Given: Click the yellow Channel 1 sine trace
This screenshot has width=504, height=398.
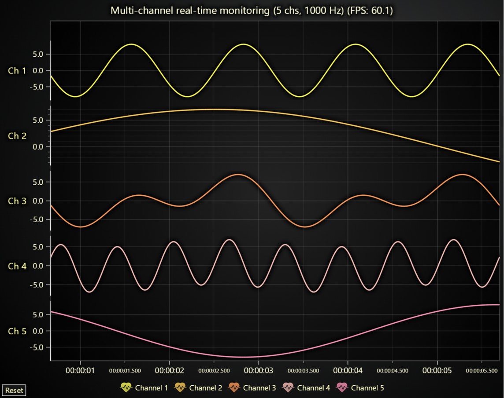Looking at the screenshot, I should point(243,44).
